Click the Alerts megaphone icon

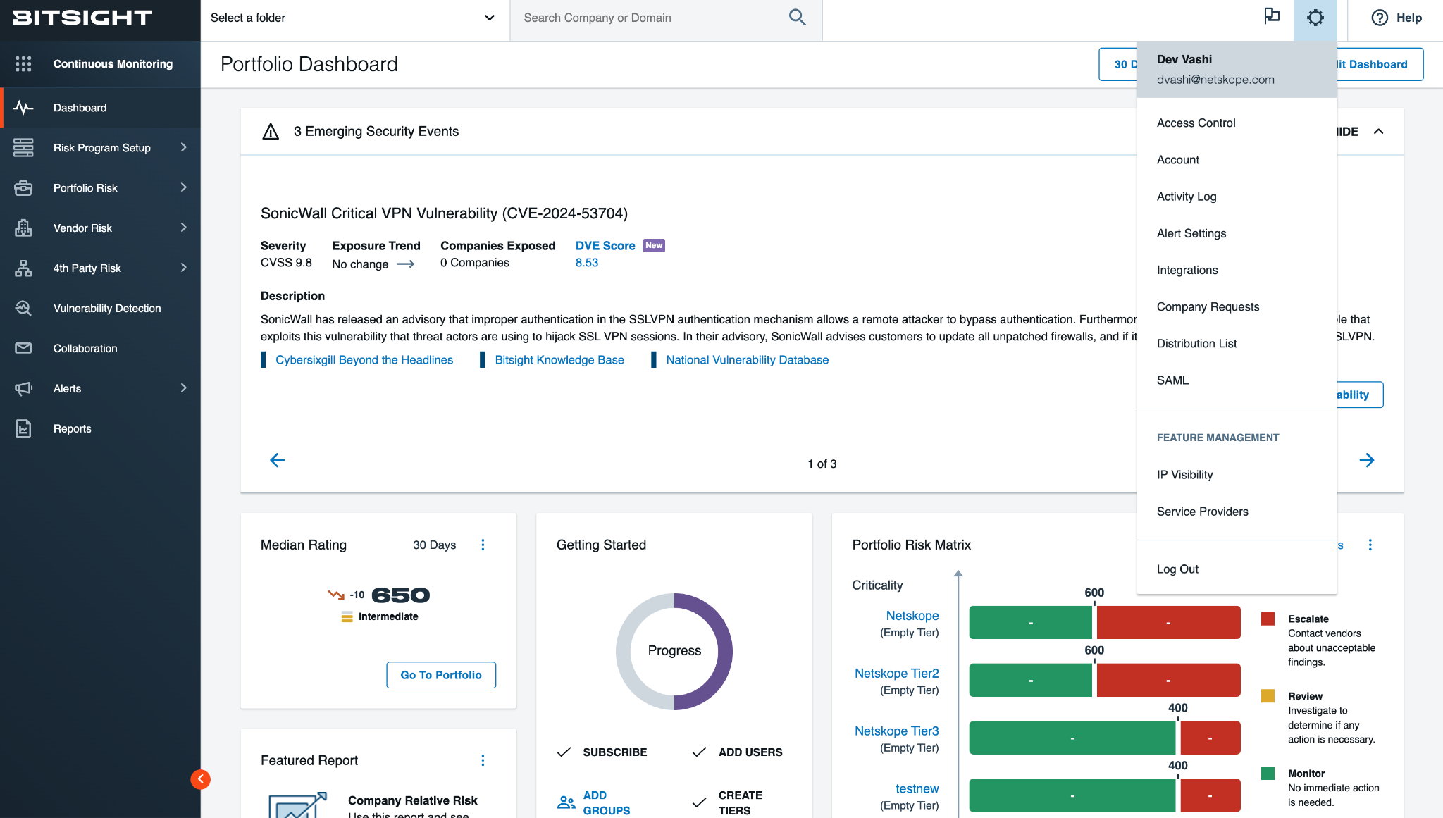pyautogui.click(x=23, y=388)
